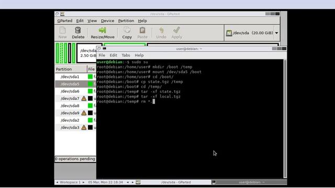Open the GParted menu
335x188 pixels.
click(x=65, y=21)
